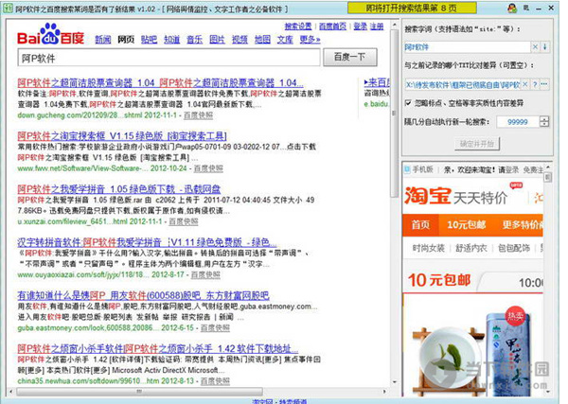
Task: Click the question mark help button
Action: pyautogui.click(x=535, y=84)
